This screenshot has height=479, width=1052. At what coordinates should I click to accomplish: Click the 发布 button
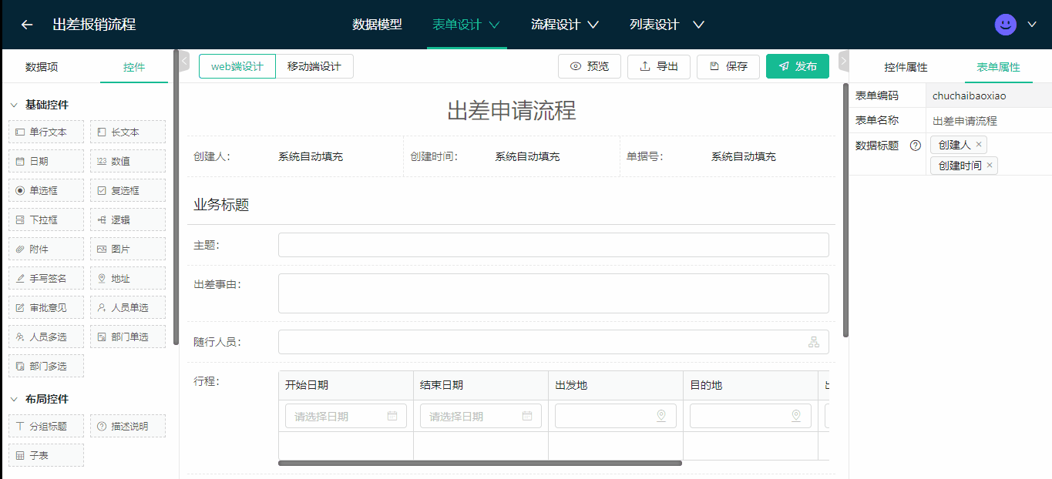pos(798,66)
